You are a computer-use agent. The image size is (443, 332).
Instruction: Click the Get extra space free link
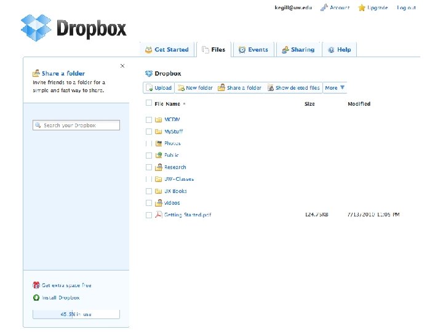pyautogui.click(x=66, y=285)
